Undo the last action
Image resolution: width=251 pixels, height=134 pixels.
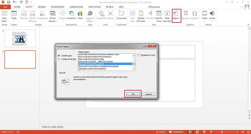[14, 2]
